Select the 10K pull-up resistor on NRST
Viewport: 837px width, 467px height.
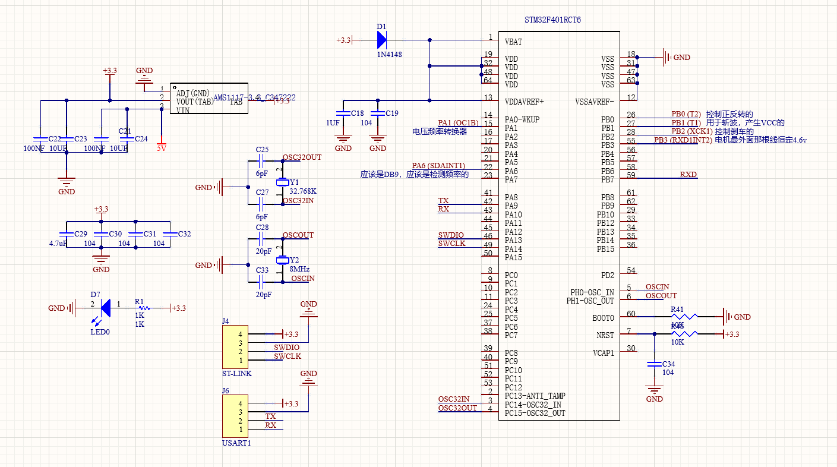(x=683, y=335)
